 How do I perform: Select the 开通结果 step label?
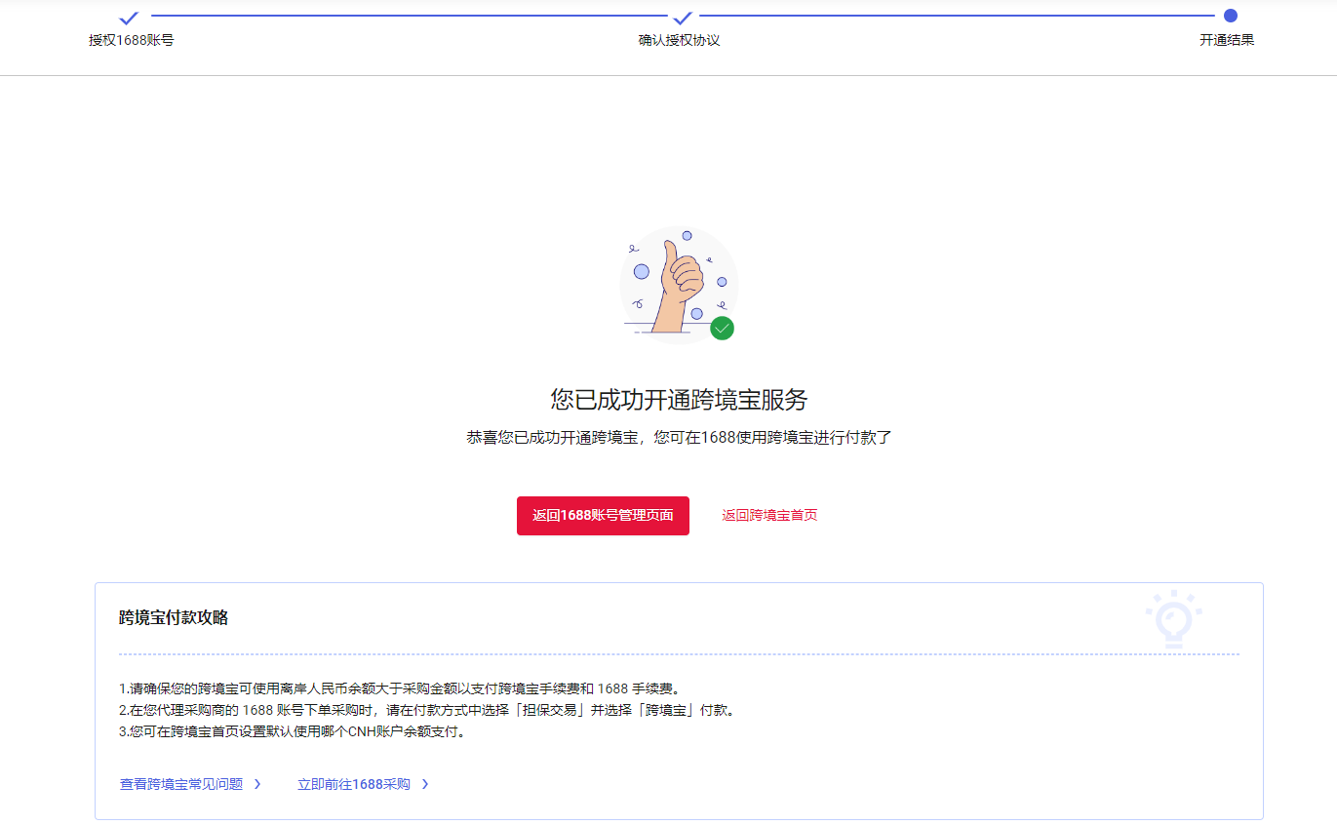[x=1226, y=41]
